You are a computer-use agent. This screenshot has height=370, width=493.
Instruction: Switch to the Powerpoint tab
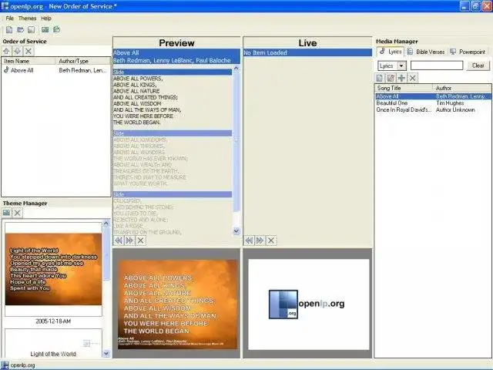tap(468, 52)
